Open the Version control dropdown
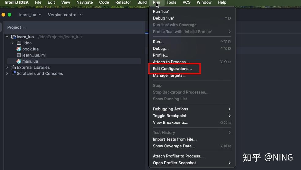The image size is (301, 170). (65, 15)
